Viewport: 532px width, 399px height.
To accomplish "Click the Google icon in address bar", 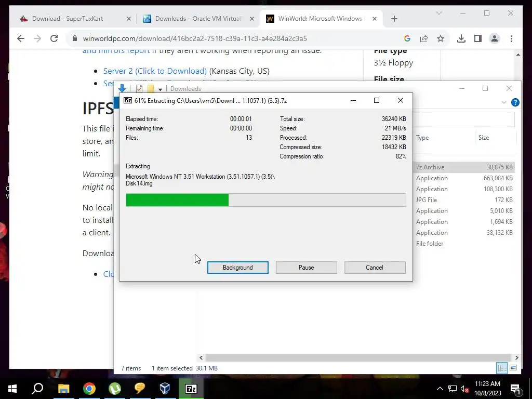I will 407,38.
